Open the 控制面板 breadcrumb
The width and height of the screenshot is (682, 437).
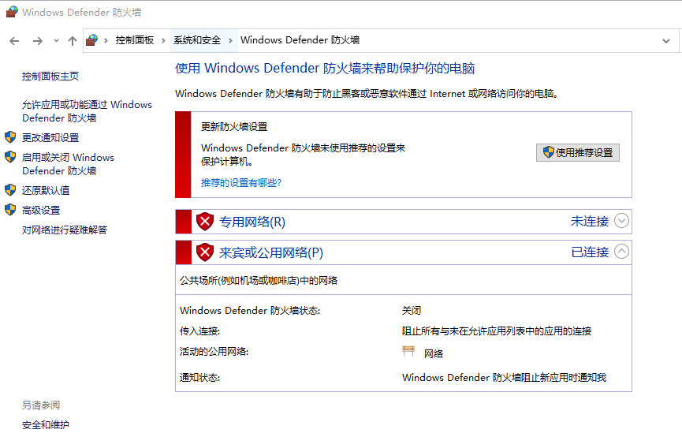135,40
